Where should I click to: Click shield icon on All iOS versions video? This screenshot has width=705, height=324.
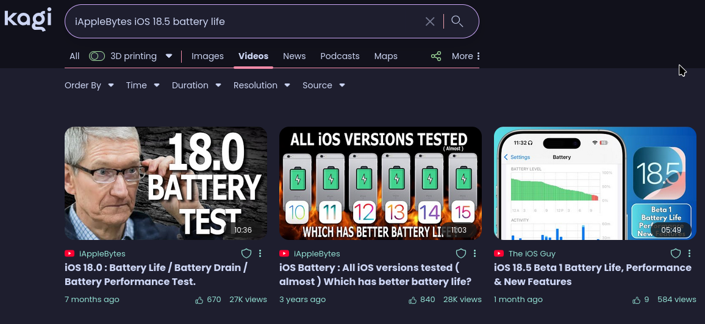[461, 253]
